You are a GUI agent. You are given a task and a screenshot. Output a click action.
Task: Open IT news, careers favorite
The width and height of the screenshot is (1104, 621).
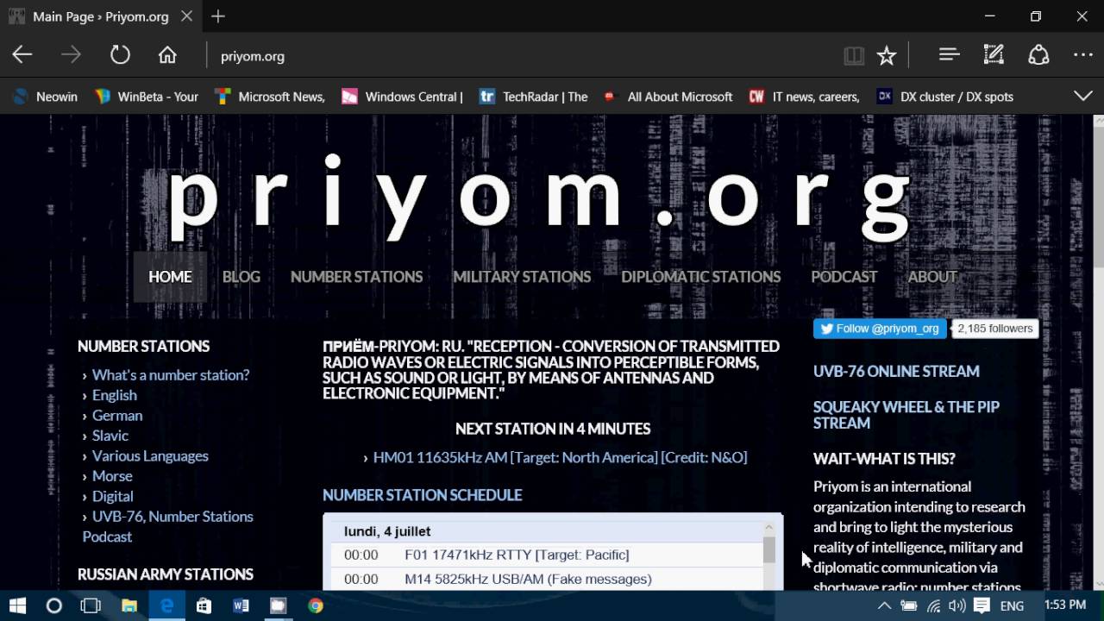(x=804, y=97)
